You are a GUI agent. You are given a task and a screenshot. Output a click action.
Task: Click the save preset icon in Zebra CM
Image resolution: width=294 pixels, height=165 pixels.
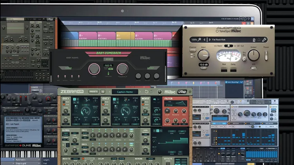click(x=103, y=91)
